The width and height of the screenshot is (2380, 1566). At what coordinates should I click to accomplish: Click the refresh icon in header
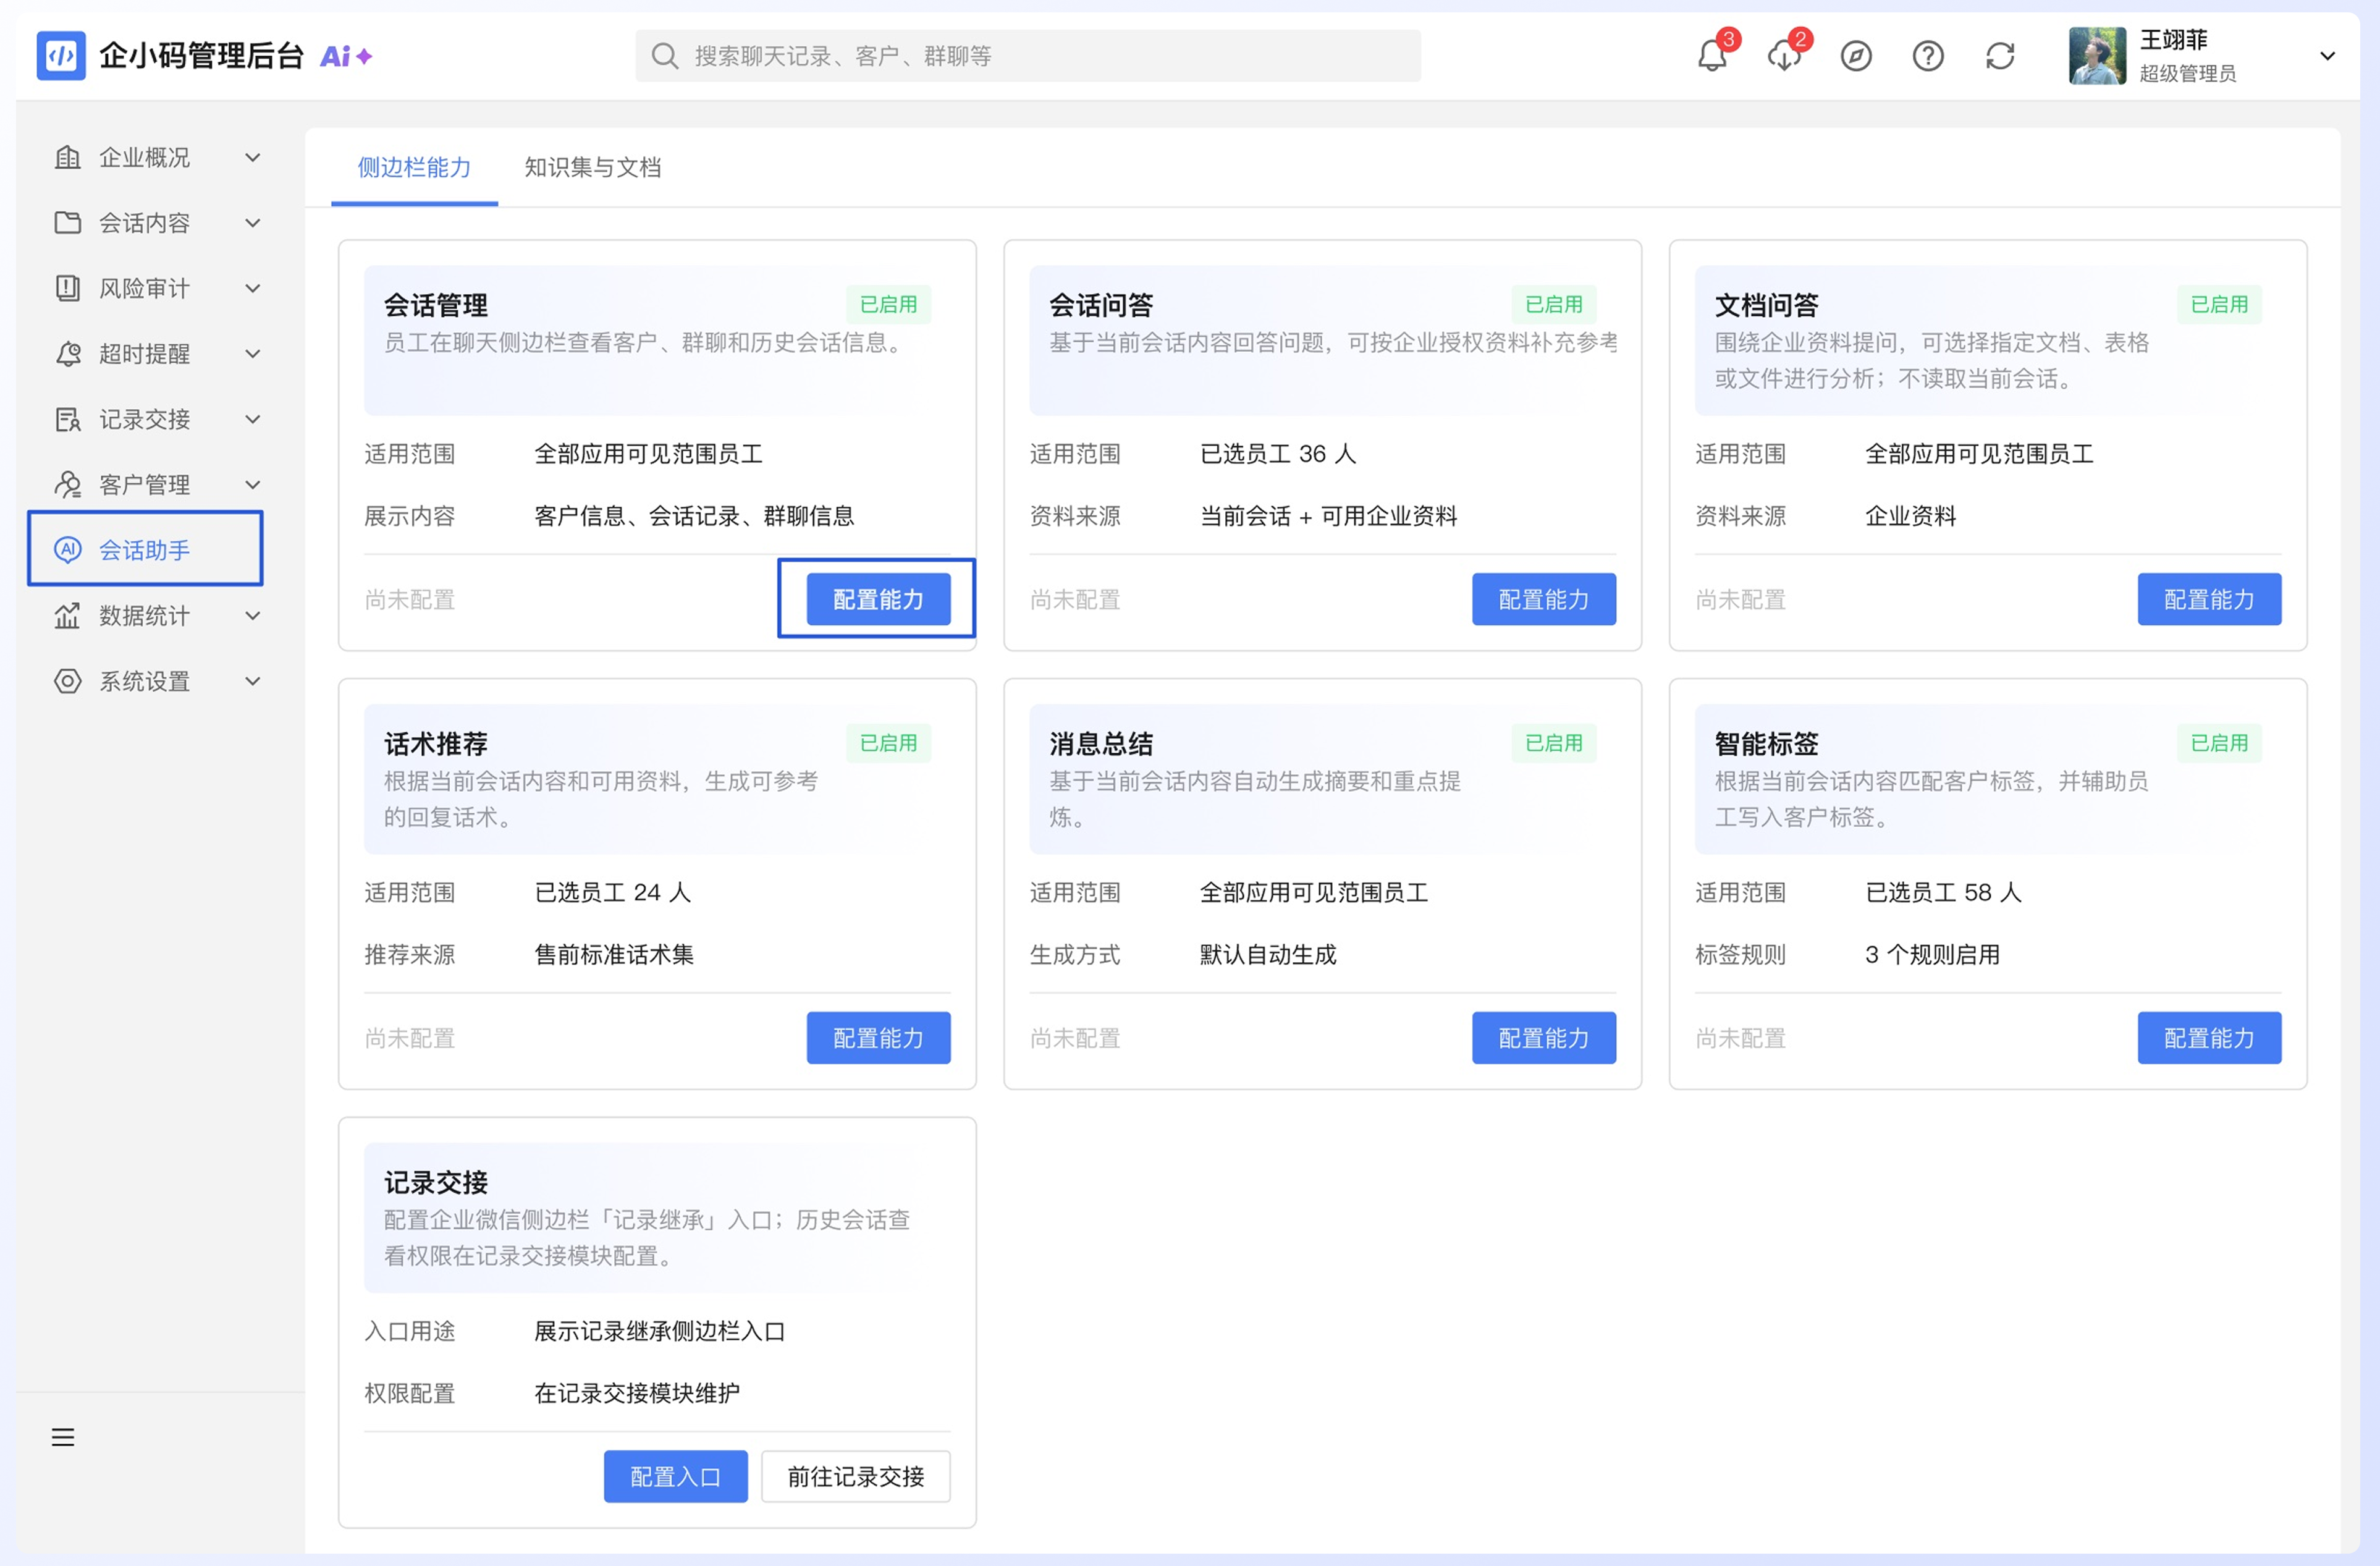[x=2000, y=56]
